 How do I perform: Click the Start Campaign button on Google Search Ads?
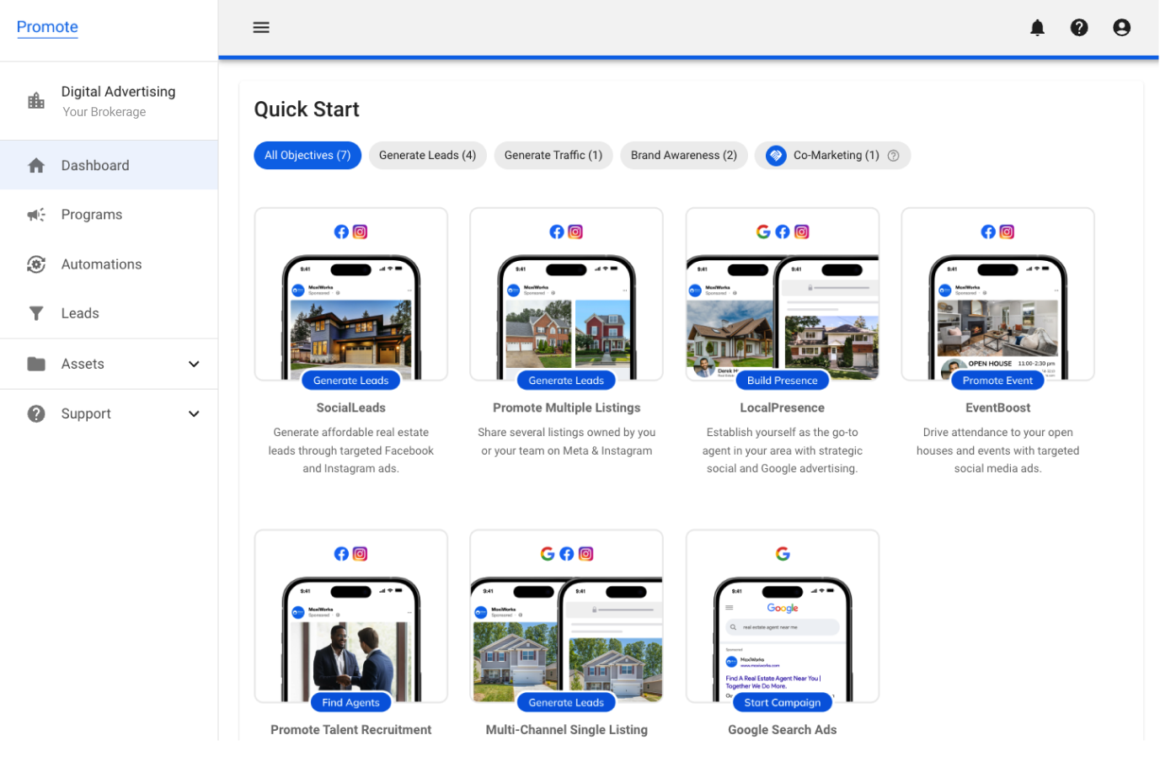pyautogui.click(x=783, y=702)
